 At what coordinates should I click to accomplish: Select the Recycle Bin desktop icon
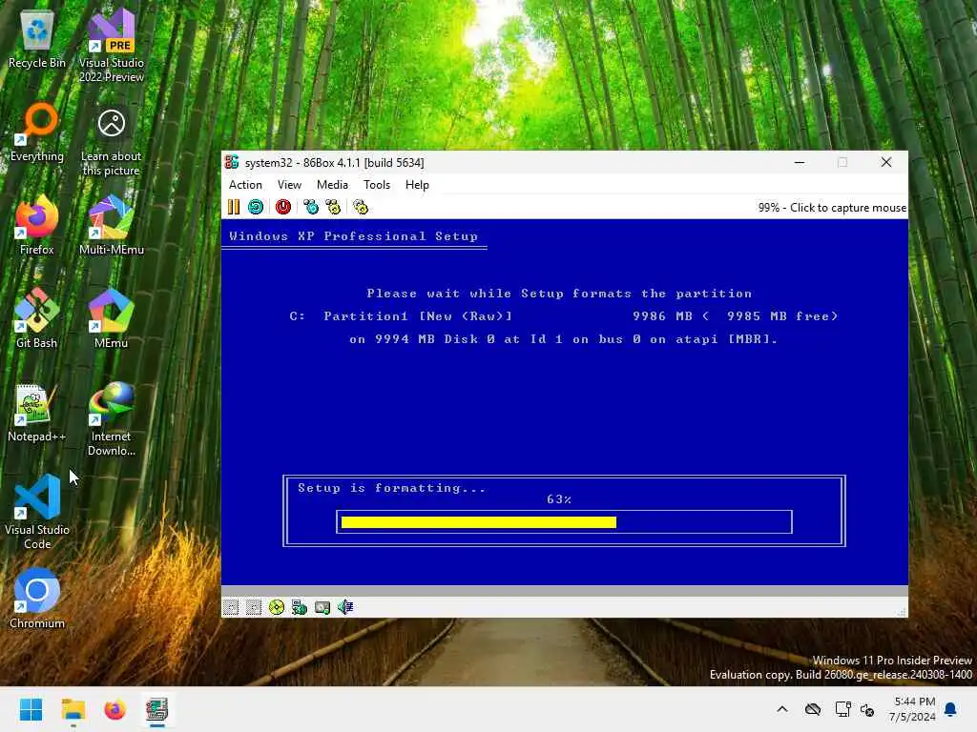point(37,40)
